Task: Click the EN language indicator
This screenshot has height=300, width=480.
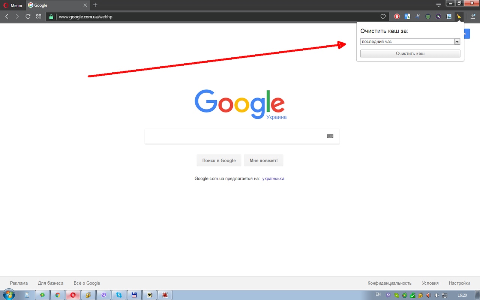Action: coord(378,295)
